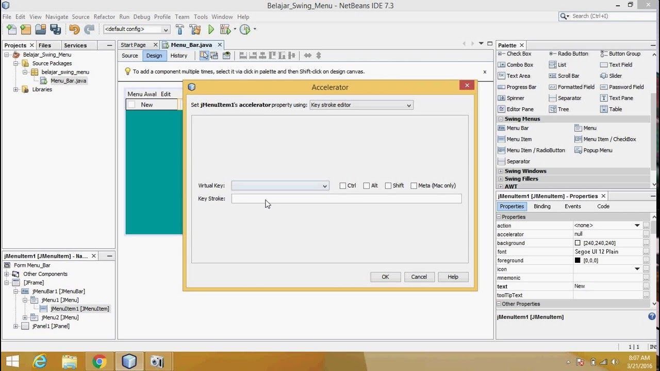The width and height of the screenshot is (660, 371).
Task: Run the project with green play icon
Action: pos(211,29)
